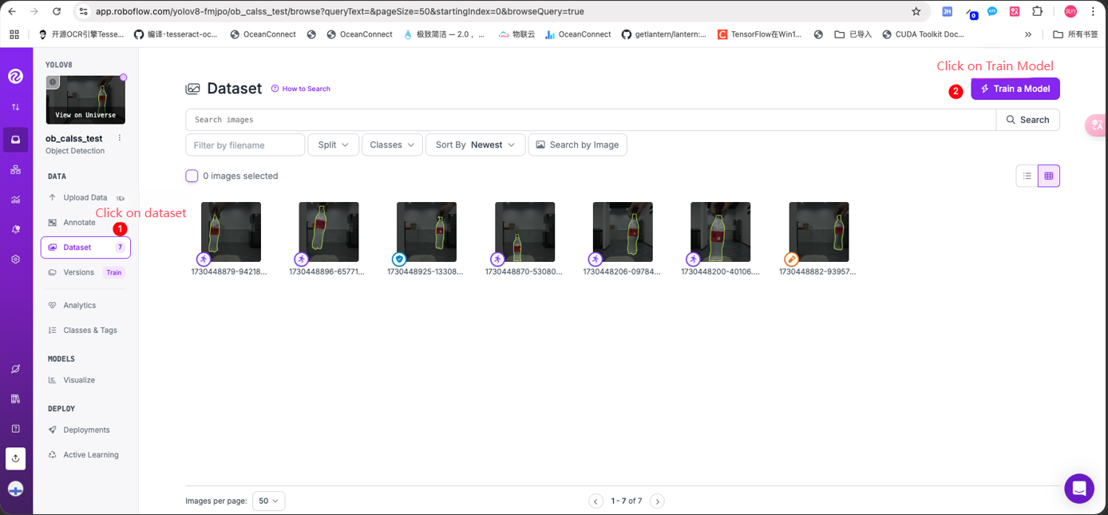1108x515 pixels.
Task: Open the planet icon in left rail
Action: point(15,369)
